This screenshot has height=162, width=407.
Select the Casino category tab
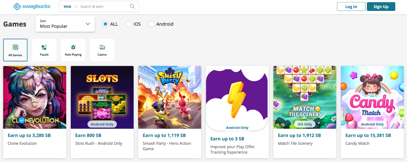pyautogui.click(x=102, y=50)
